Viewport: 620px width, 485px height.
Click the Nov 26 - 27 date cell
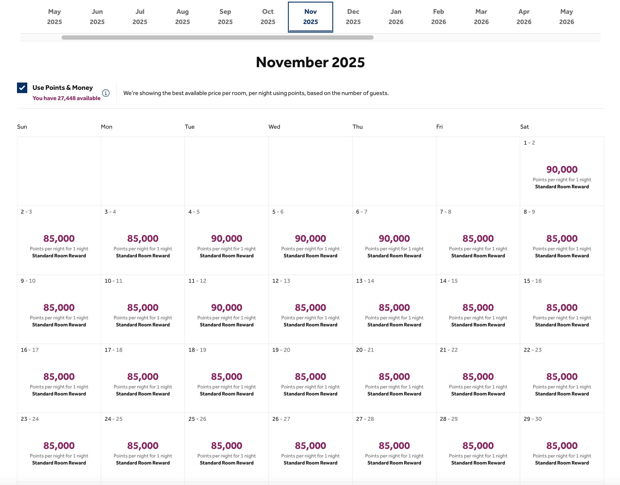coord(310,447)
